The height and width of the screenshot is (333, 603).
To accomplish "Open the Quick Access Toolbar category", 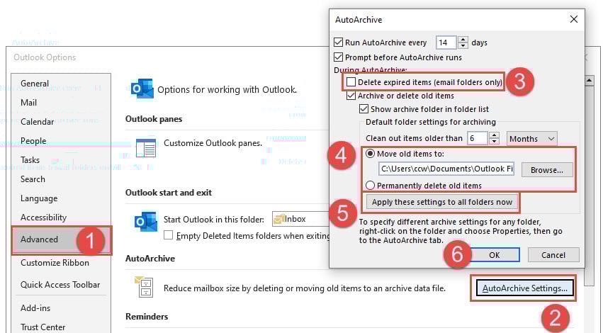I will point(60,285).
